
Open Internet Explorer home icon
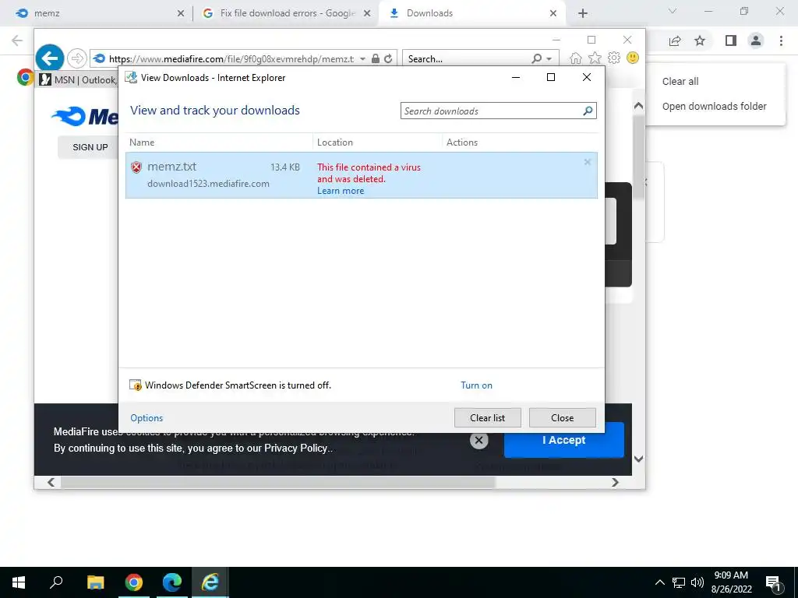click(575, 58)
